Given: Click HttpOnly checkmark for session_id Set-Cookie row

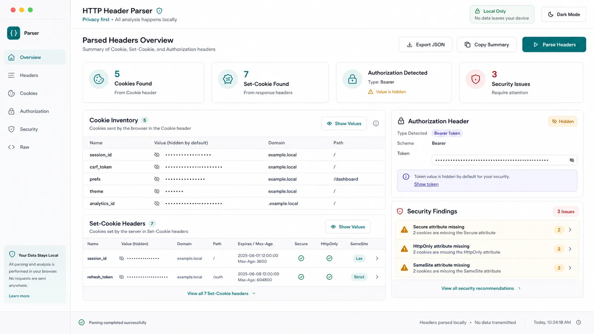Looking at the screenshot, I should click(329, 258).
